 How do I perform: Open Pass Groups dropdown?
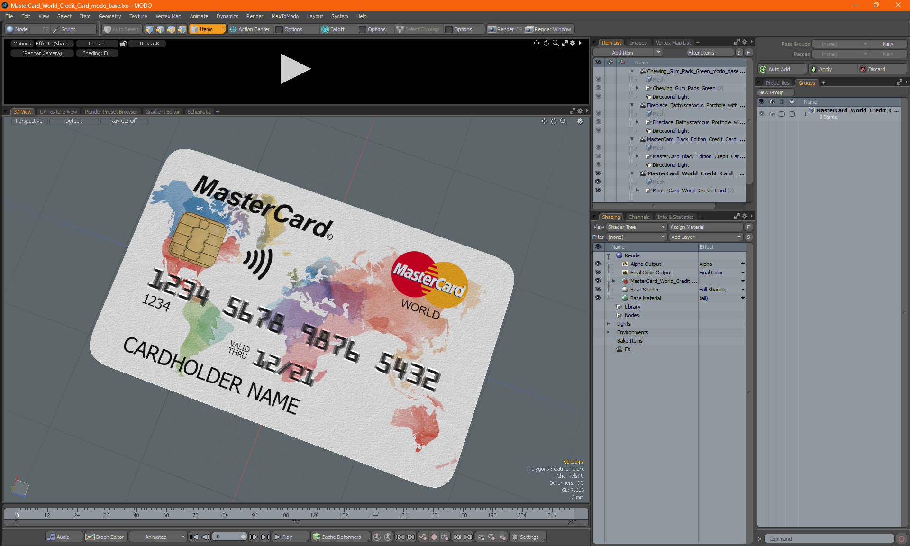tap(840, 44)
